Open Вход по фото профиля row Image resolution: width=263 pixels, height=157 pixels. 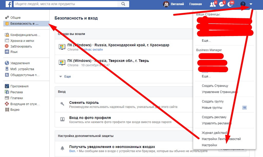(x=124, y=120)
